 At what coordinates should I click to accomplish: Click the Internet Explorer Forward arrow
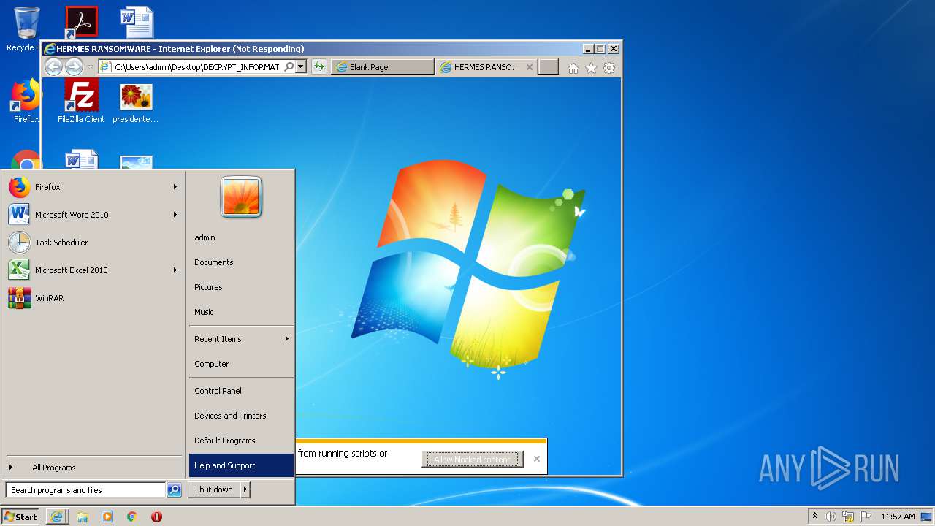pyautogui.click(x=74, y=67)
